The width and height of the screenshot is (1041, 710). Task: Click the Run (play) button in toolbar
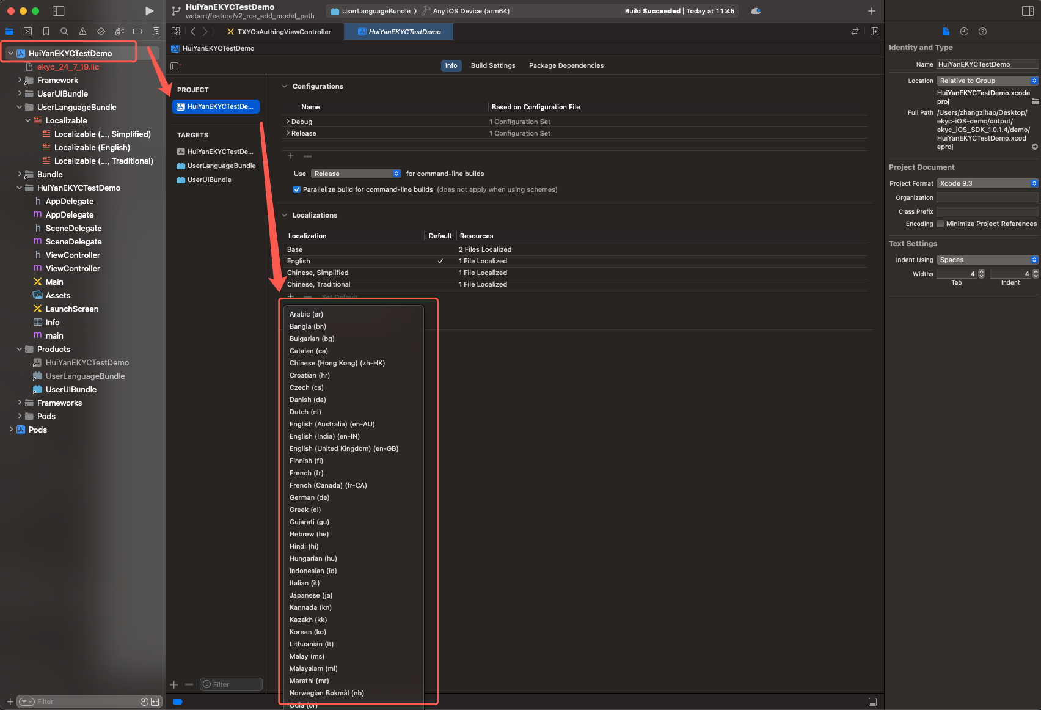149,11
